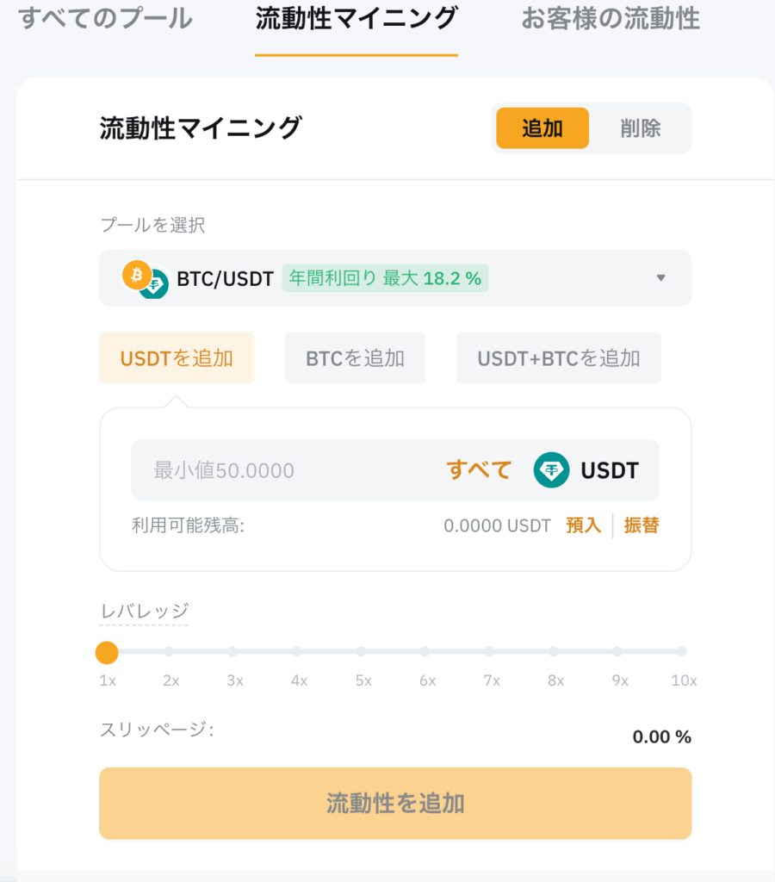Open the pool selection dropdown arrow
This screenshot has height=882, width=775.
(660, 278)
